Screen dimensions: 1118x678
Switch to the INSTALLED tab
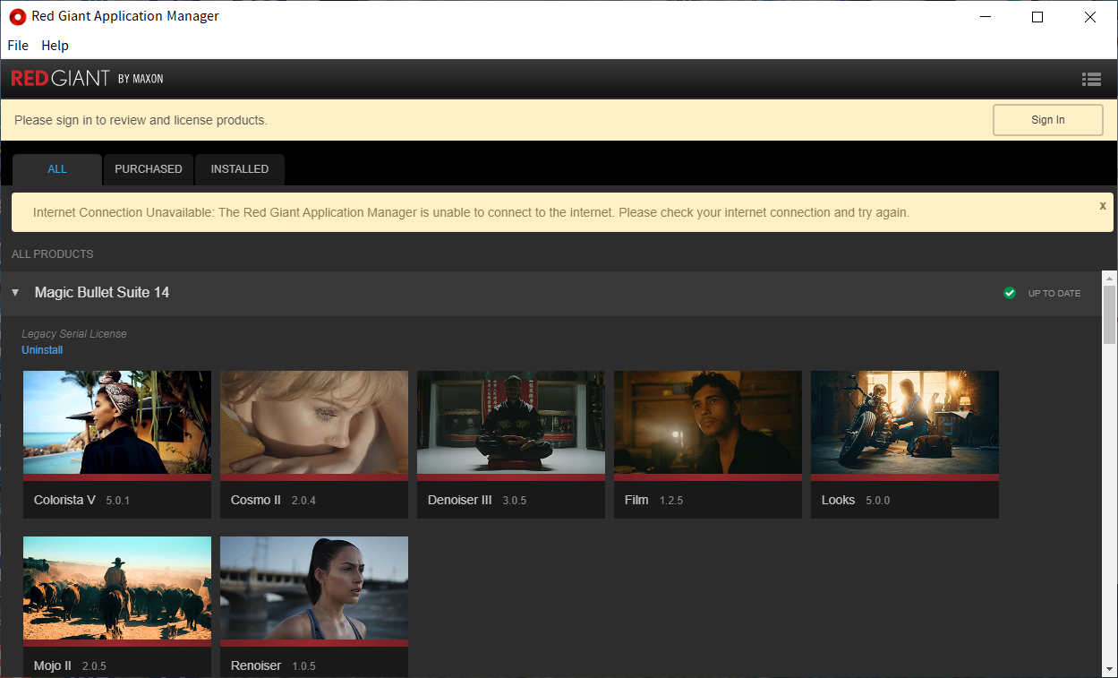[x=240, y=169]
